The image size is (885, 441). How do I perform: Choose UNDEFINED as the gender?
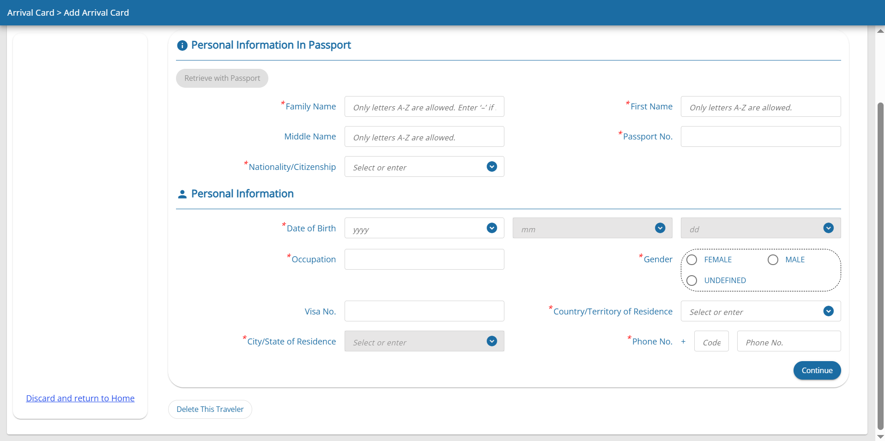click(x=691, y=280)
